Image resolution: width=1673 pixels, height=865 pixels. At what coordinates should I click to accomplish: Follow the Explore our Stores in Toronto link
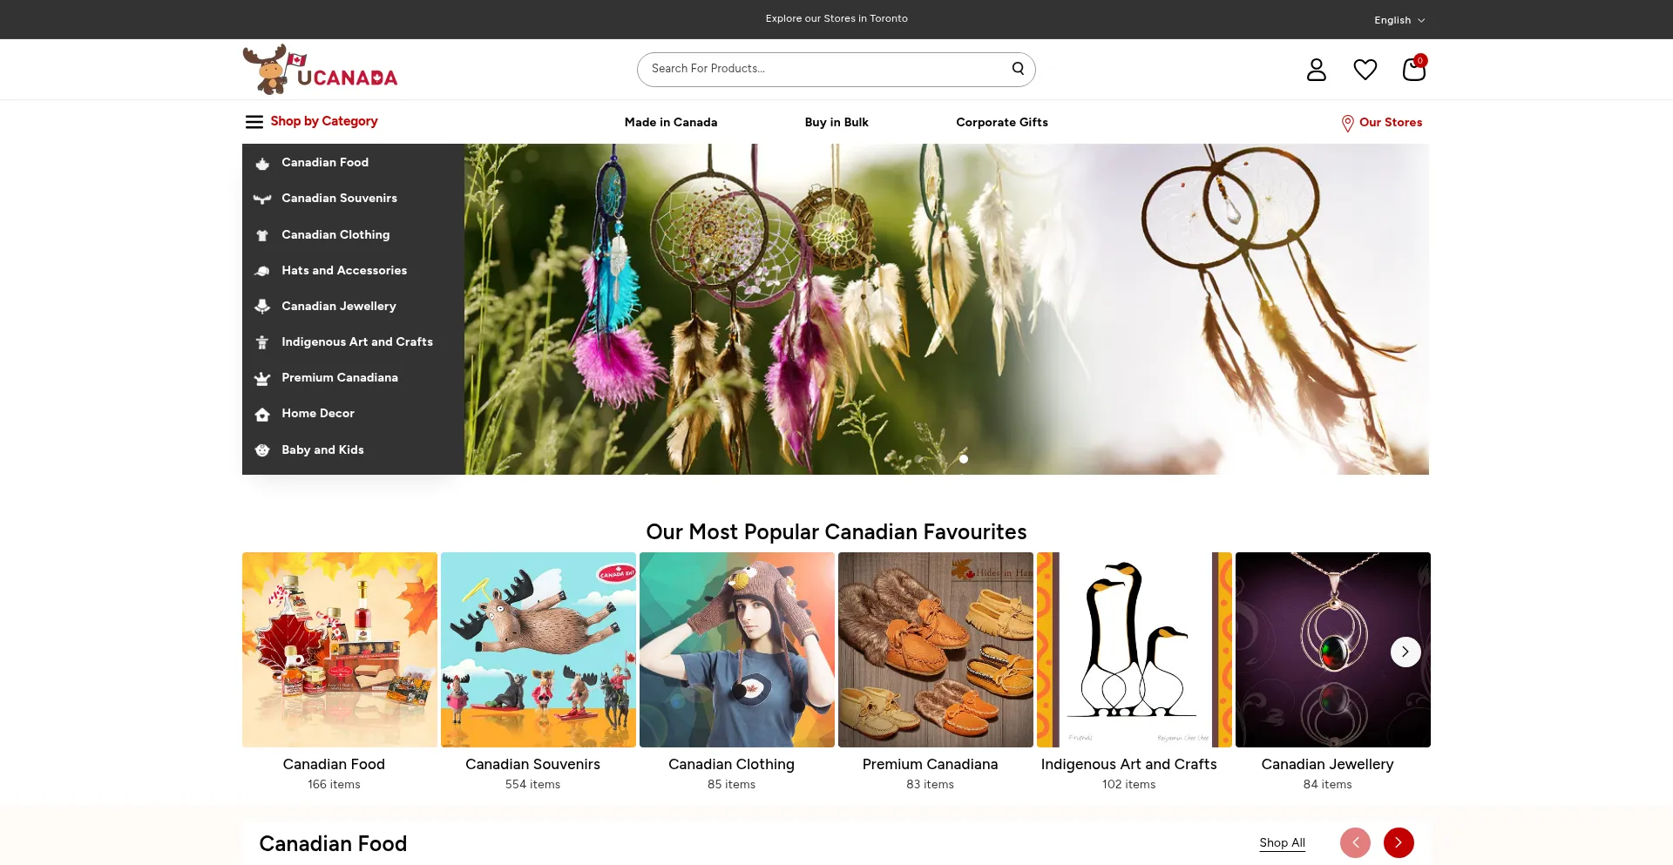pyautogui.click(x=836, y=18)
